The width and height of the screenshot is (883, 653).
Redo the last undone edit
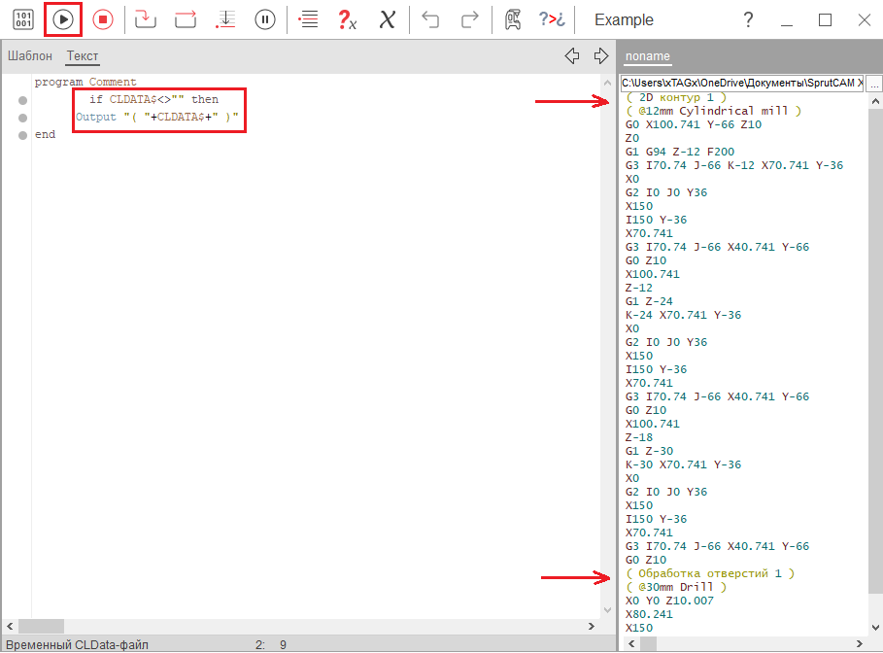(469, 19)
